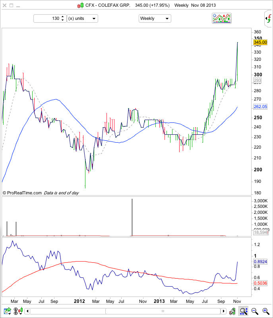Toggle the auto-fit zoom magnifier tool
The height and width of the screenshot is (318, 273).
tap(244, 311)
